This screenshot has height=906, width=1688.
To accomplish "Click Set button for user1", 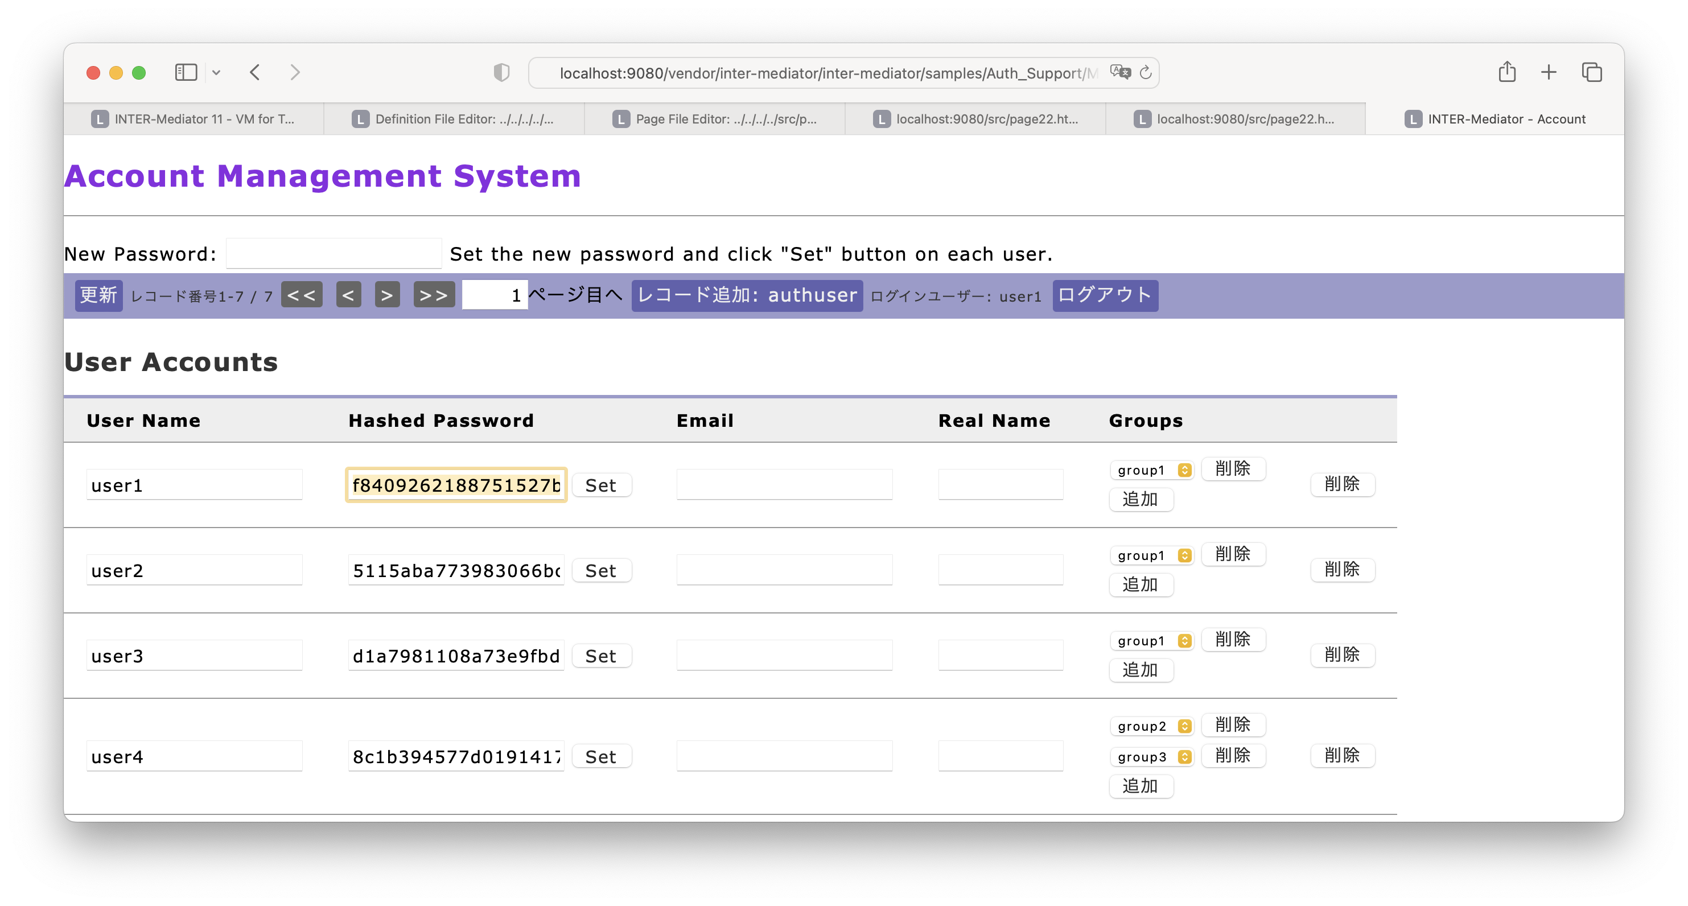I will (x=602, y=485).
